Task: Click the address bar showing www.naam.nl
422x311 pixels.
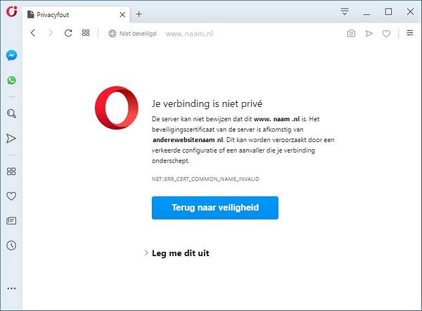Action: [189, 34]
